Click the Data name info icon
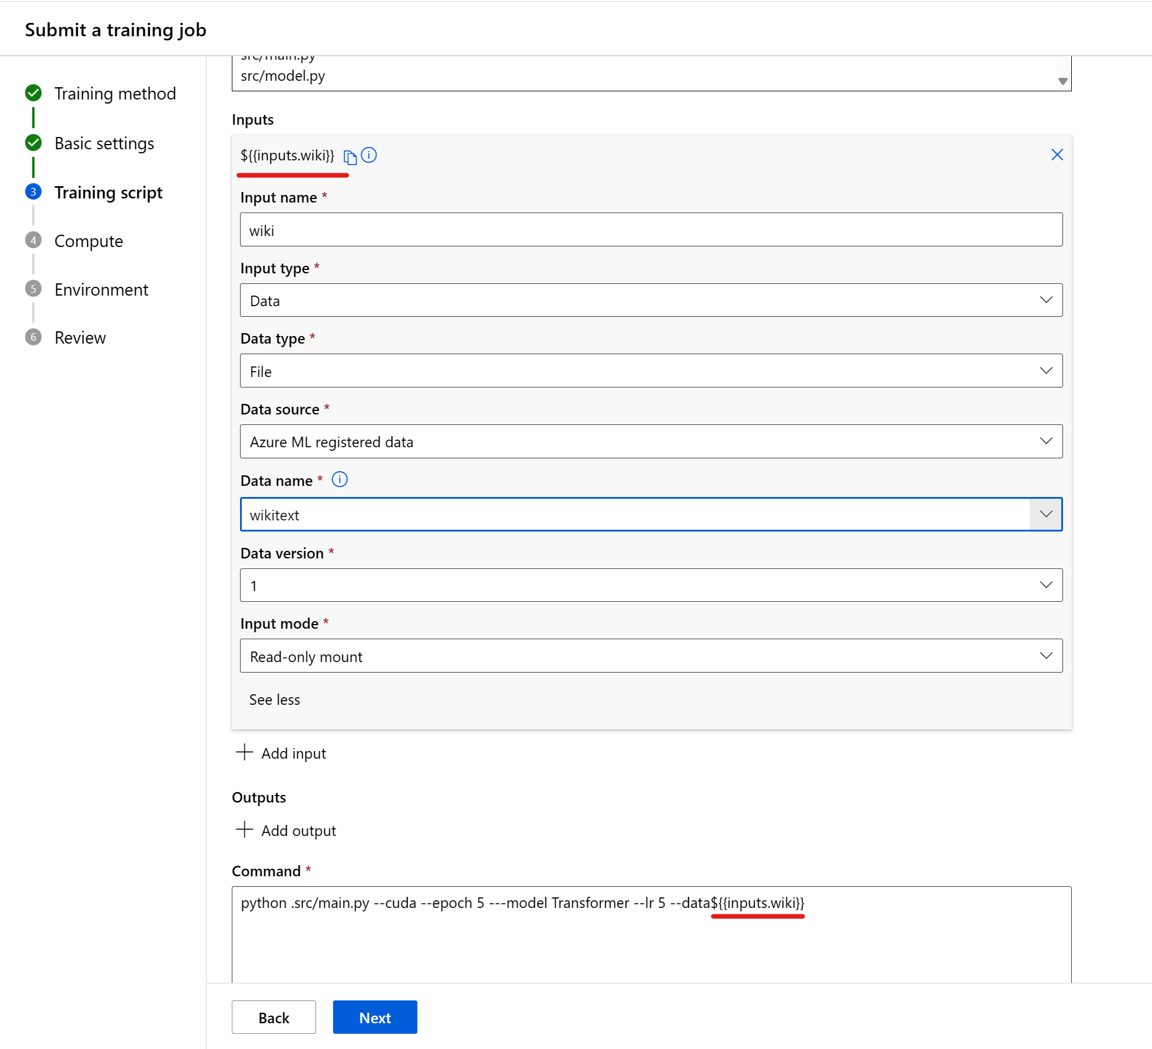The image size is (1152, 1049). pyautogui.click(x=340, y=480)
